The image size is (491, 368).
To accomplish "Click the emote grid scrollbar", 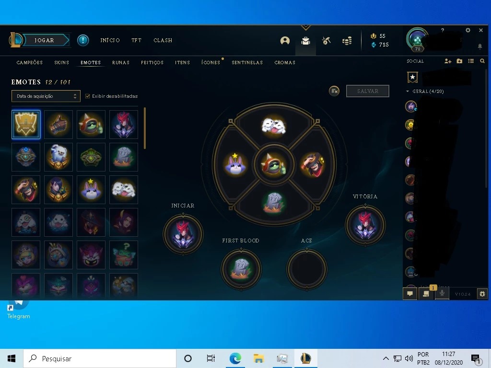I will (x=145, y=128).
